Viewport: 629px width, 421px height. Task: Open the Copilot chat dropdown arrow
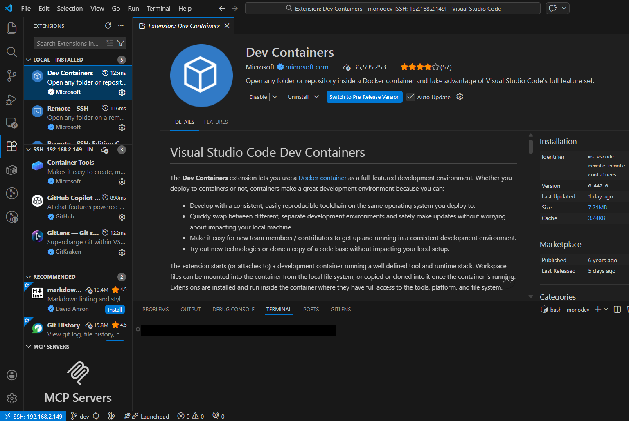[564, 8]
